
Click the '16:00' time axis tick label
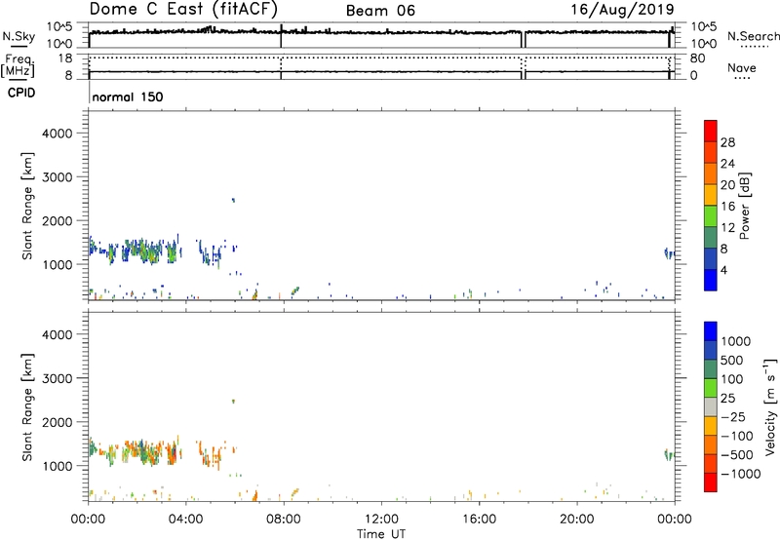point(479,520)
